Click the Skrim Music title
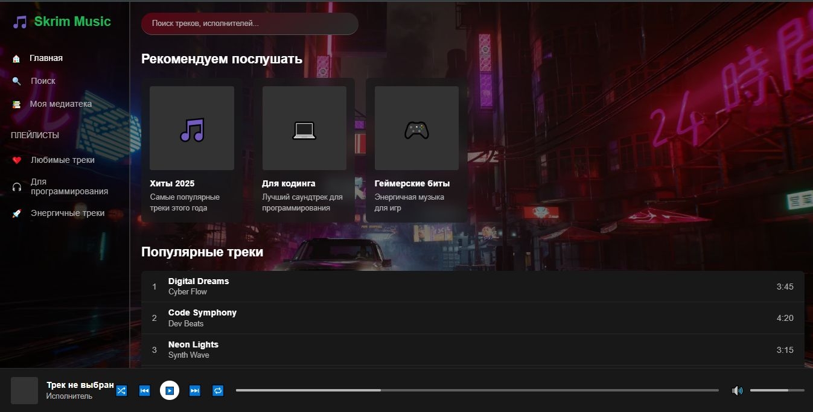813x412 pixels. tap(72, 22)
